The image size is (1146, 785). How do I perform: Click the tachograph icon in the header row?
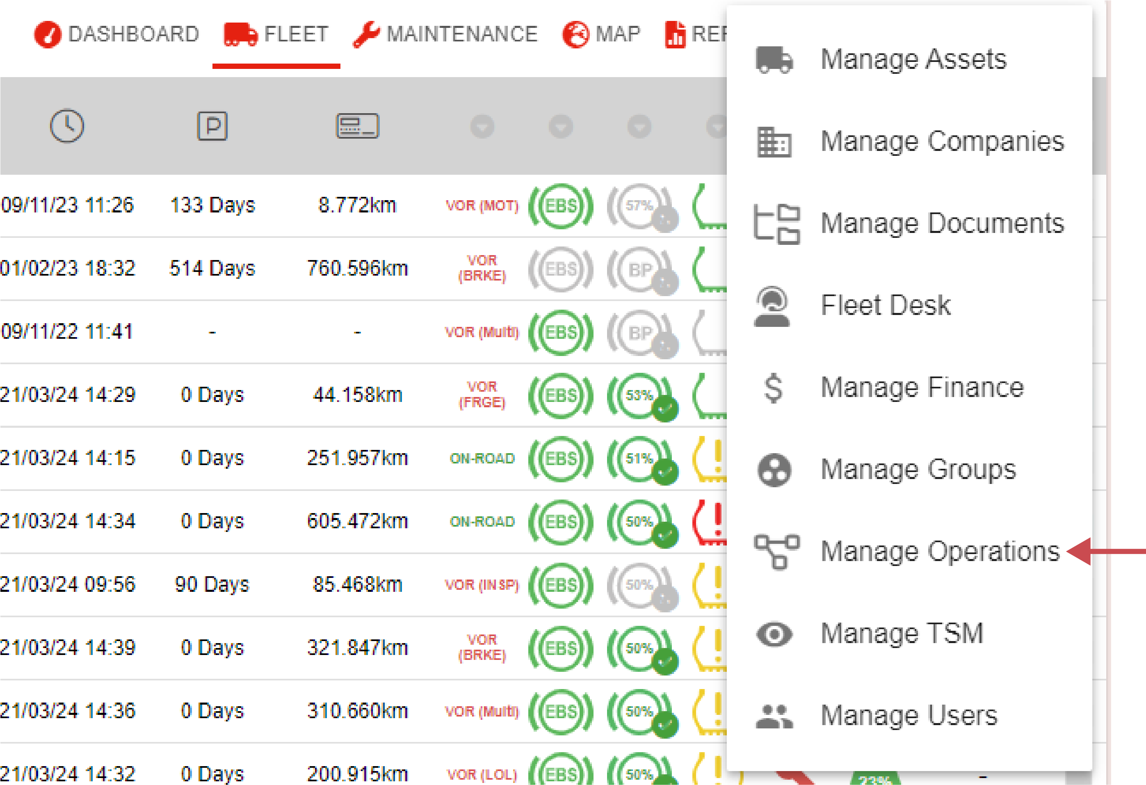coord(357,126)
